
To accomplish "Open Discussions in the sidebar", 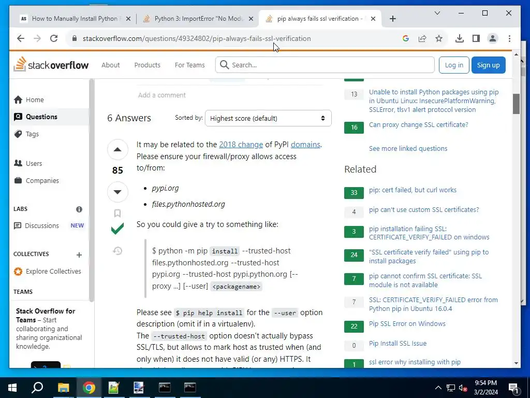I will click(x=41, y=225).
